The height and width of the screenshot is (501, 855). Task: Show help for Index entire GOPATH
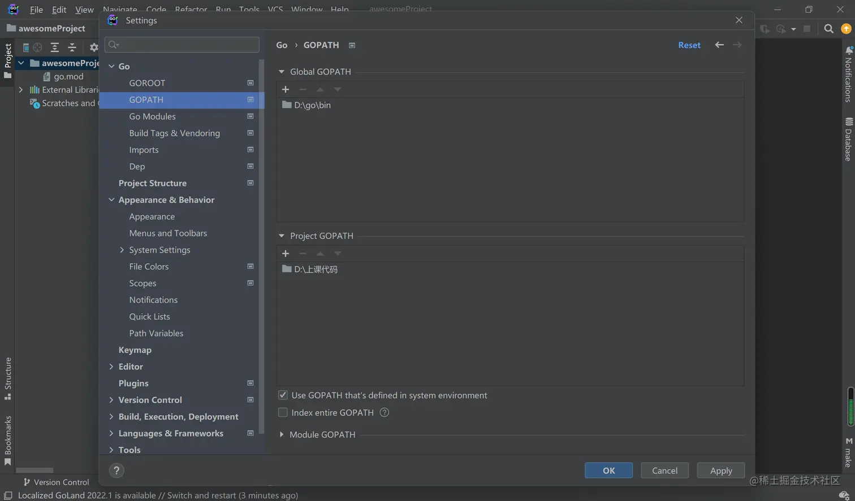point(385,412)
